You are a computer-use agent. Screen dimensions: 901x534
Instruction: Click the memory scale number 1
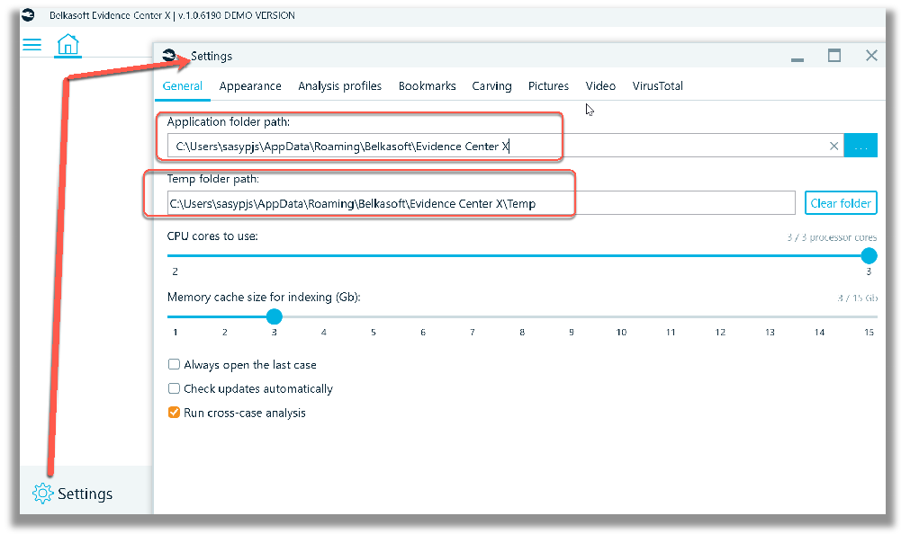176,332
